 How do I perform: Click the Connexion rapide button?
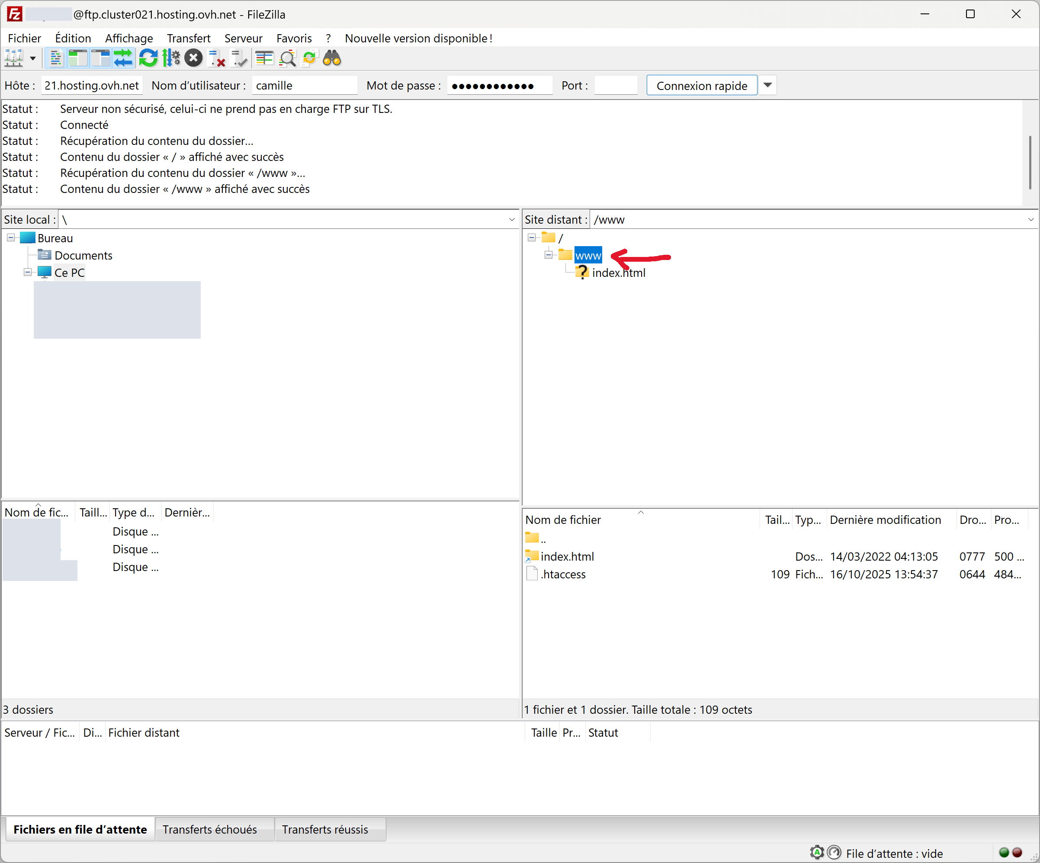701,85
